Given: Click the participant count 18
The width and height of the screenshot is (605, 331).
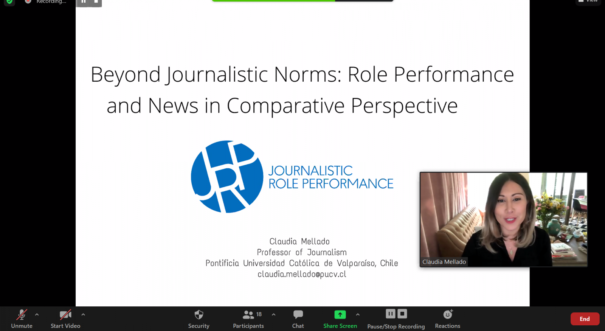Looking at the screenshot, I should 259,314.
